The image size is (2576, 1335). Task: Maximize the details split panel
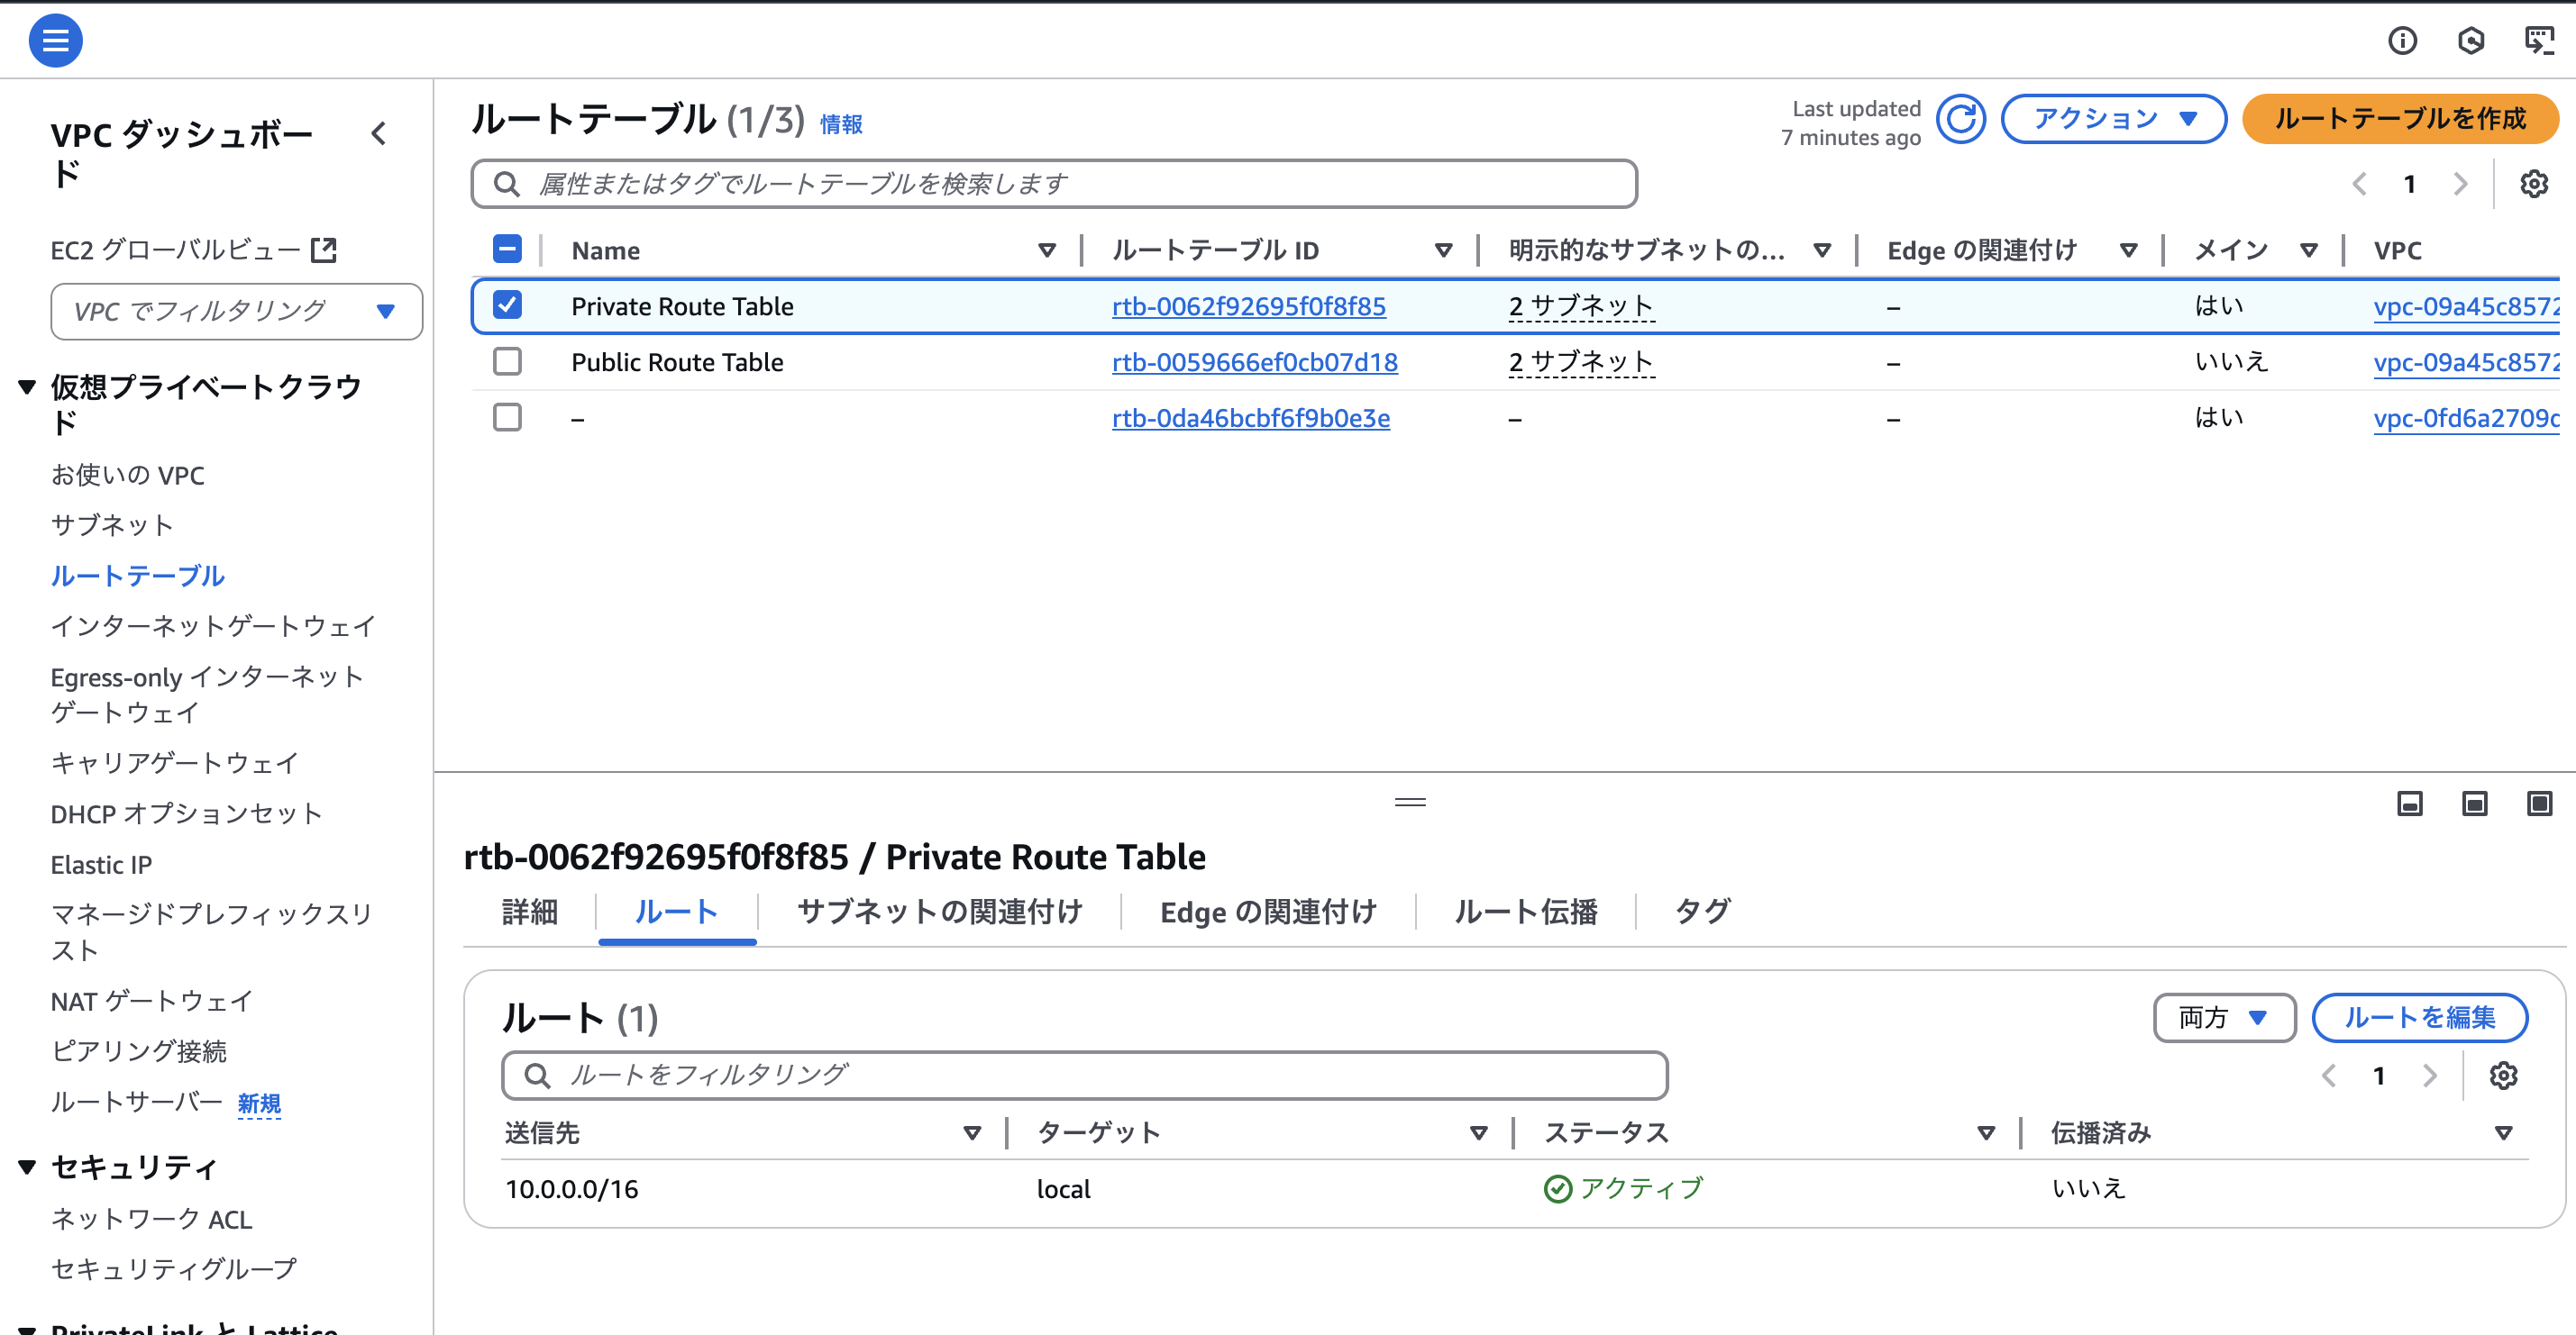coord(2538,804)
